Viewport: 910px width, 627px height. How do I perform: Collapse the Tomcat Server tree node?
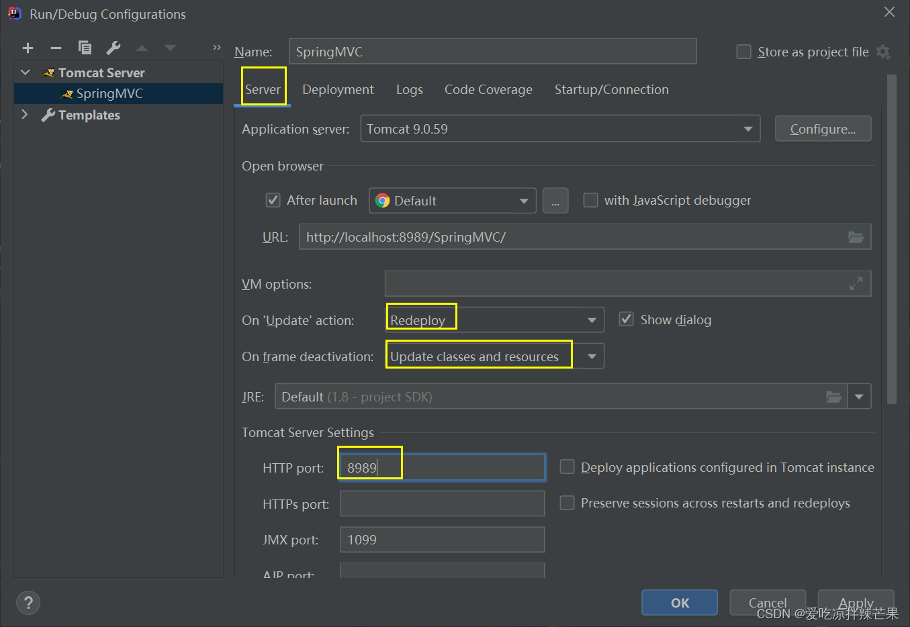(26, 73)
